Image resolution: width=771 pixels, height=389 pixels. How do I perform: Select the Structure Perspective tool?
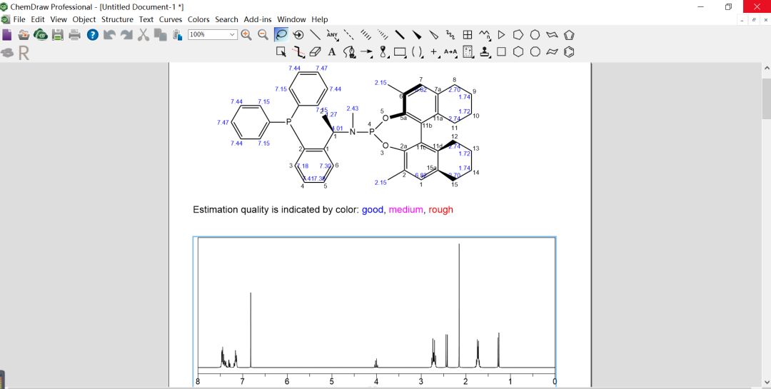(298, 35)
